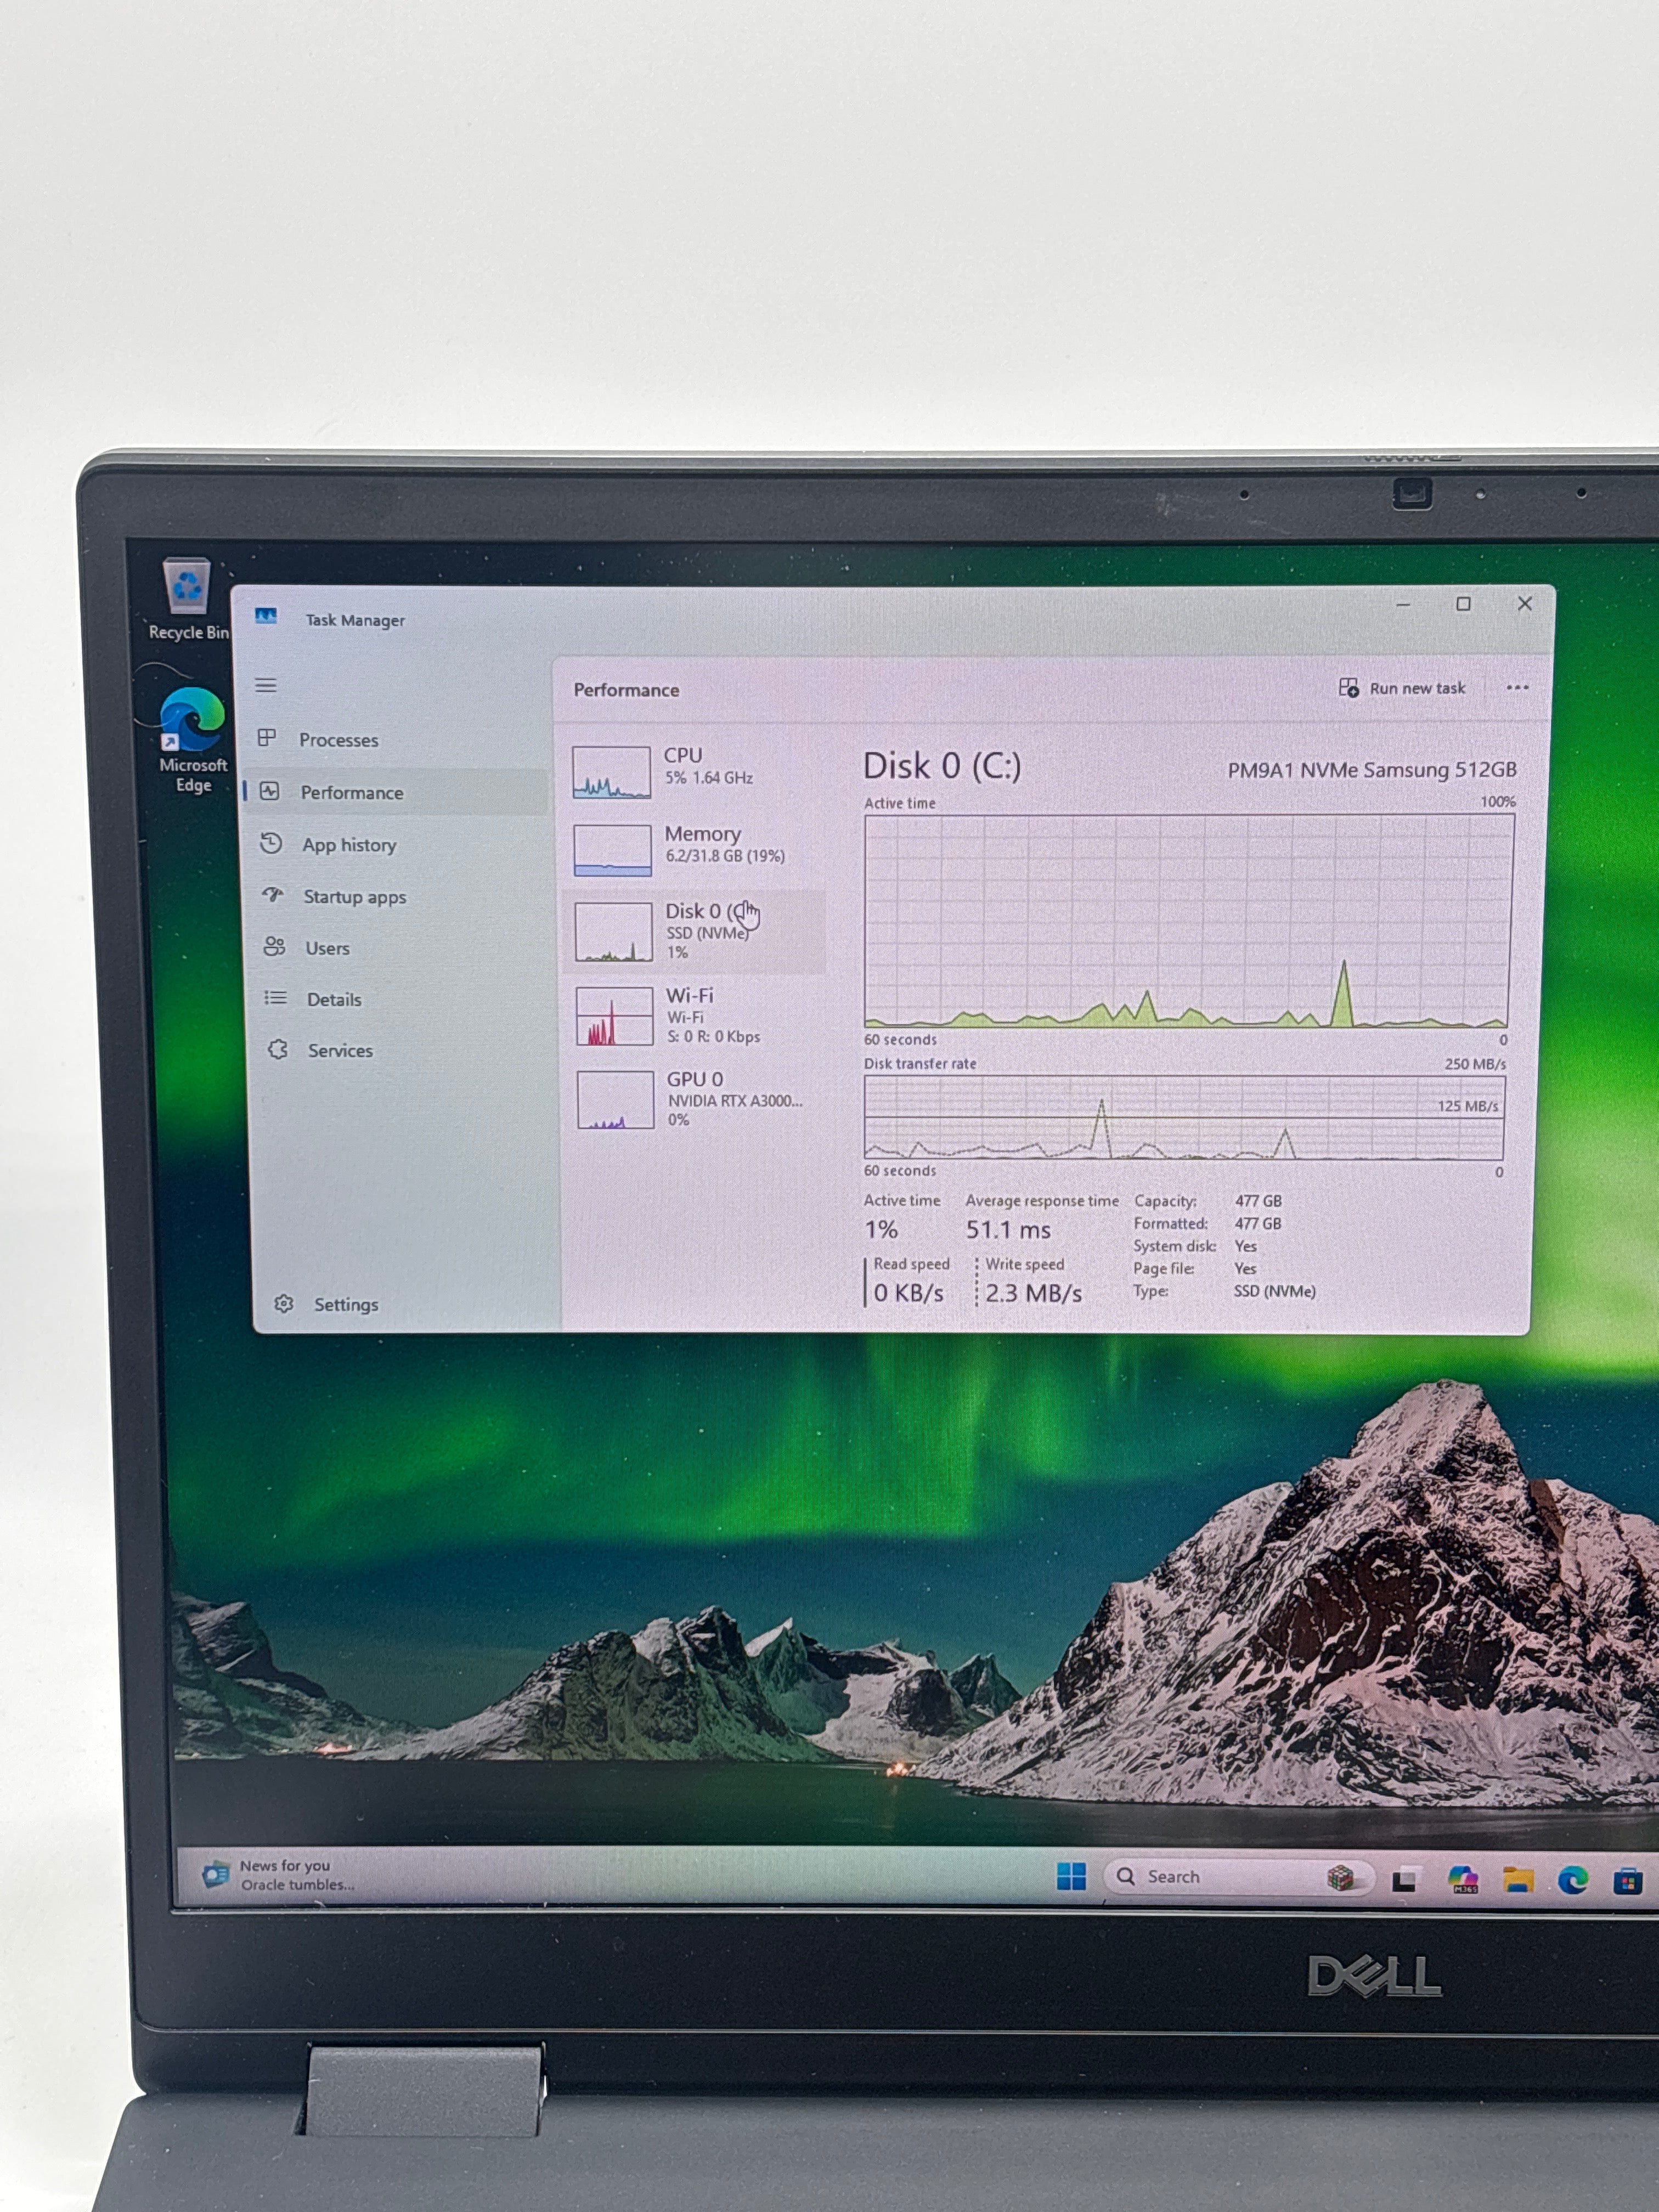Open Microsoft Edge from the taskbar
The image size is (1659, 2212).
point(1573,1881)
